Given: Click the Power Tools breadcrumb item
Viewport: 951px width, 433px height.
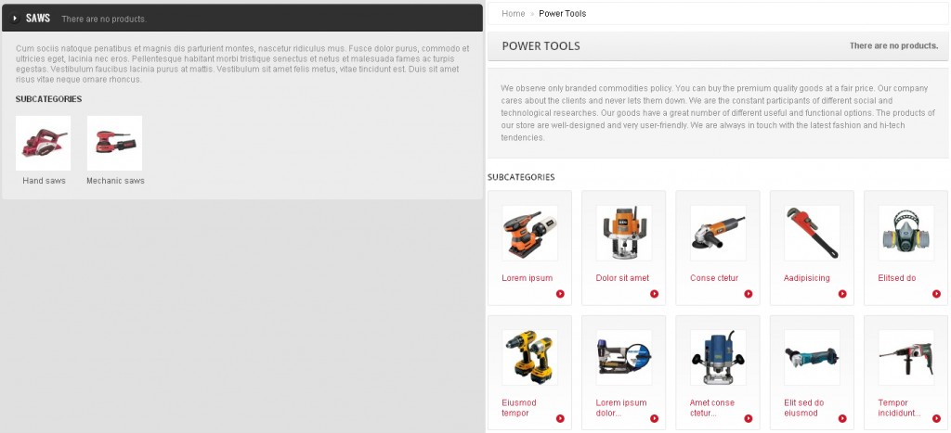Looking at the screenshot, I should (x=562, y=14).
